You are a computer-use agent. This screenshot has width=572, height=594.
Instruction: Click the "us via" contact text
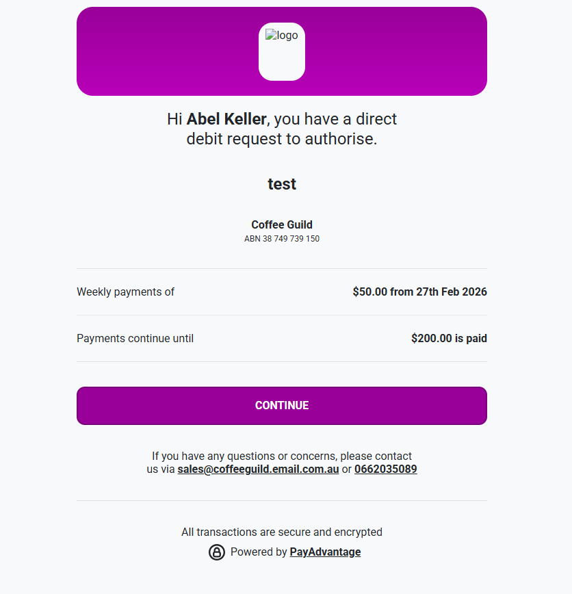click(161, 469)
